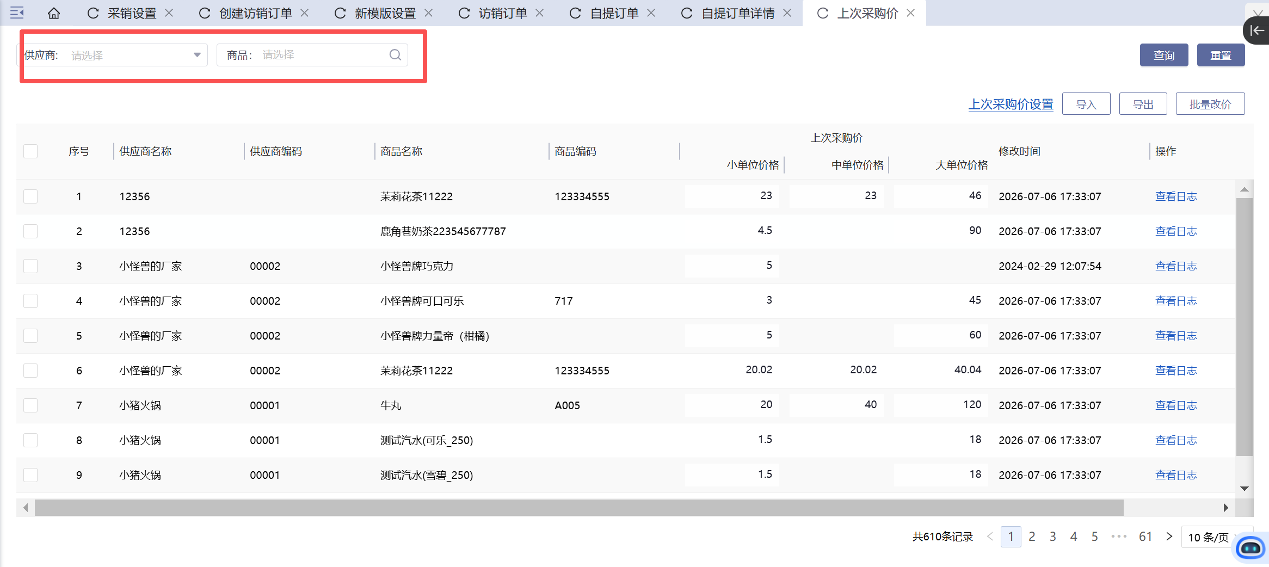Edit middle unit price 40 for 牛丸

[836, 405]
